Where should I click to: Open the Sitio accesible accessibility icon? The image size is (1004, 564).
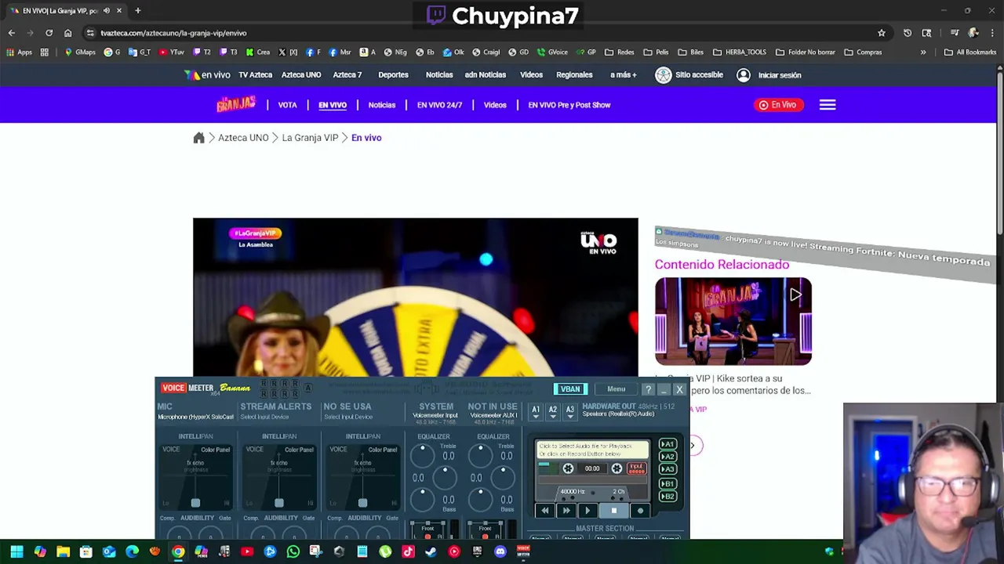[664, 75]
